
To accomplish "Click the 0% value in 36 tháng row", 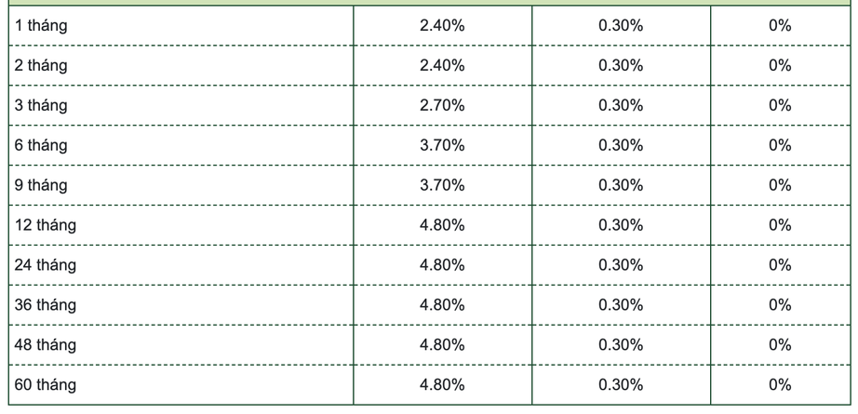I will [780, 306].
